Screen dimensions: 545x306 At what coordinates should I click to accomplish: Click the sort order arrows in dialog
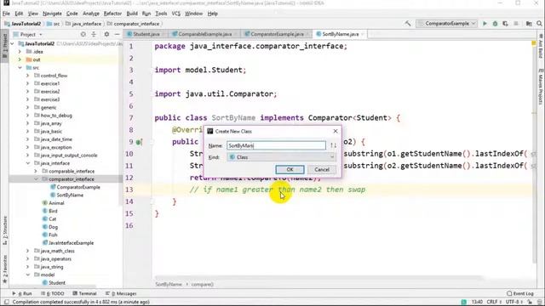[333, 145]
